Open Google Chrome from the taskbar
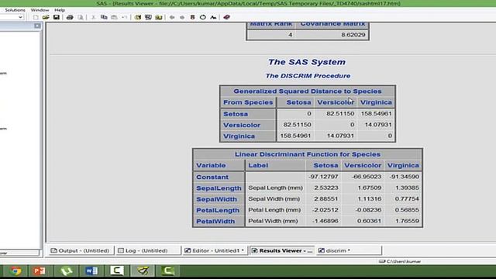 (15, 270)
